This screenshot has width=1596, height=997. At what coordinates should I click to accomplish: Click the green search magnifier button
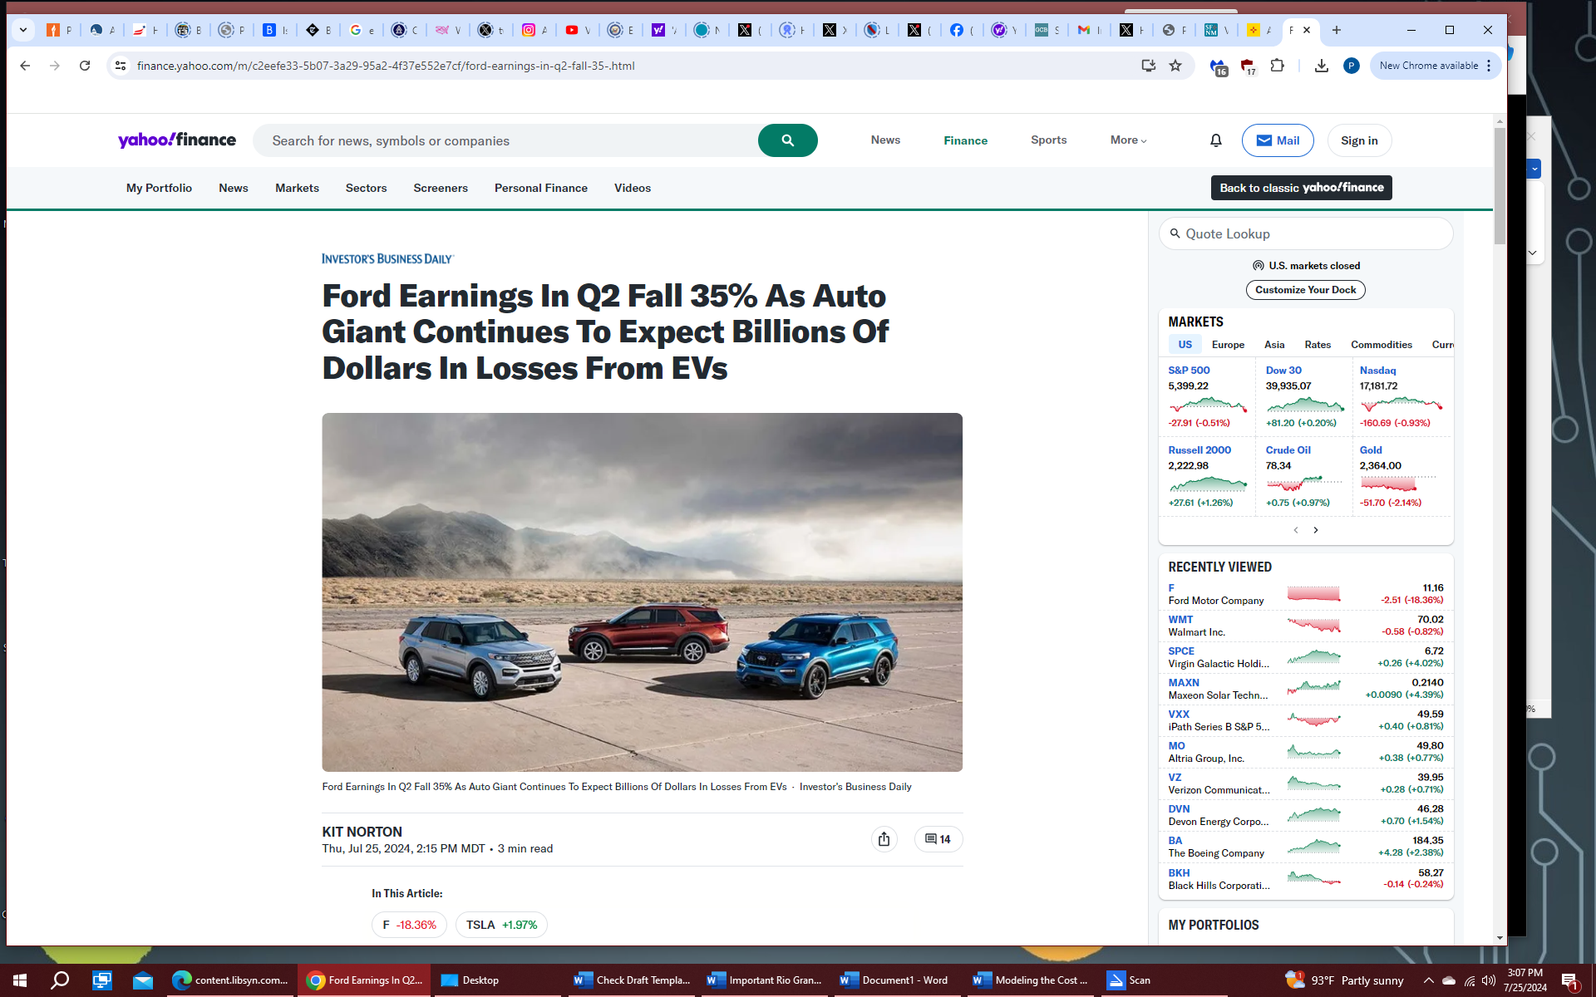(x=787, y=140)
